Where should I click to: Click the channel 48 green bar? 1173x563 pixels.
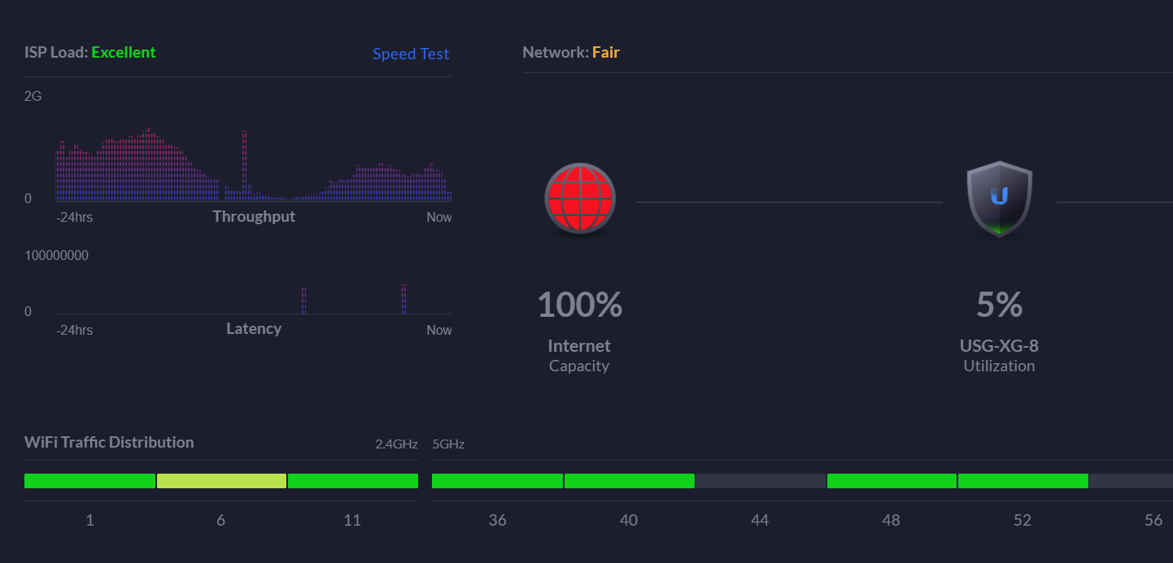[892, 481]
